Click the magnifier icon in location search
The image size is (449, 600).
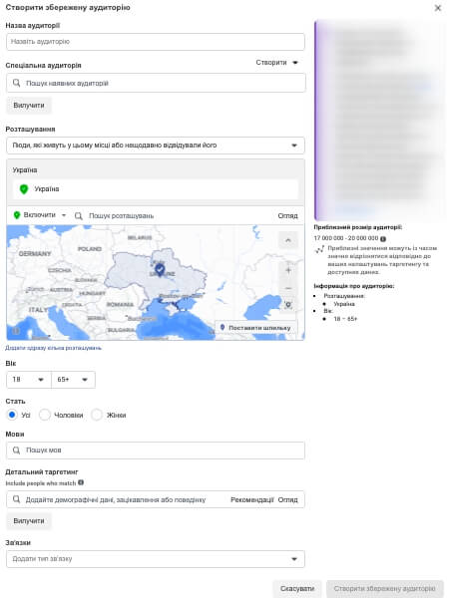pyautogui.click(x=79, y=216)
